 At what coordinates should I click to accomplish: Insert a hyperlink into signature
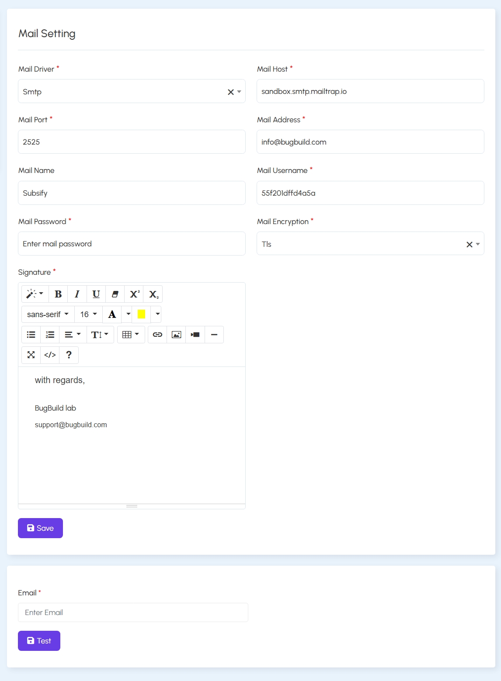pos(157,335)
